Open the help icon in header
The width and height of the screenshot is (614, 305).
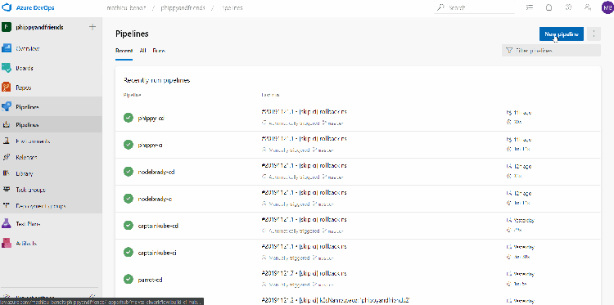coord(568,7)
